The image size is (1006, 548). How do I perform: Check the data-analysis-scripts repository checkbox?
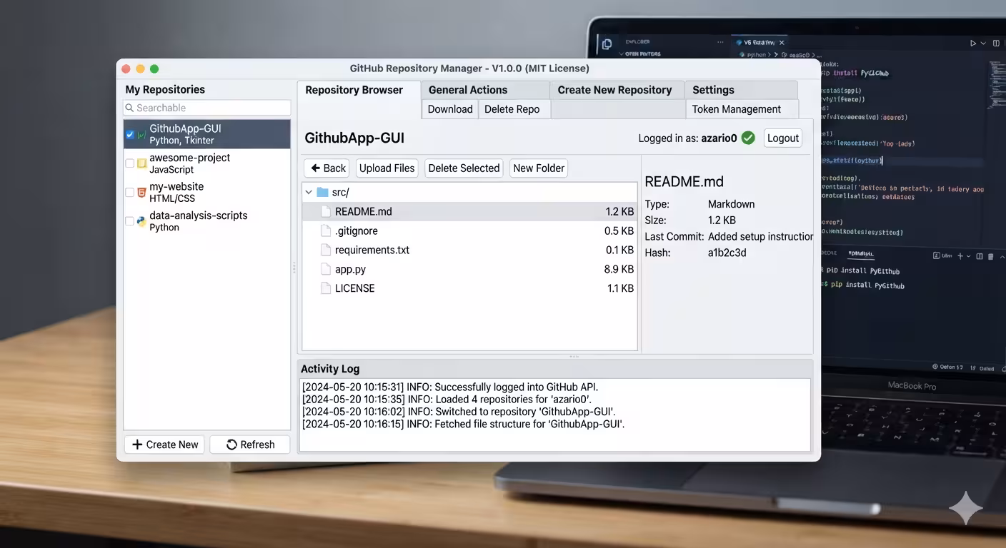pyautogui.click(x=129, y=221)
